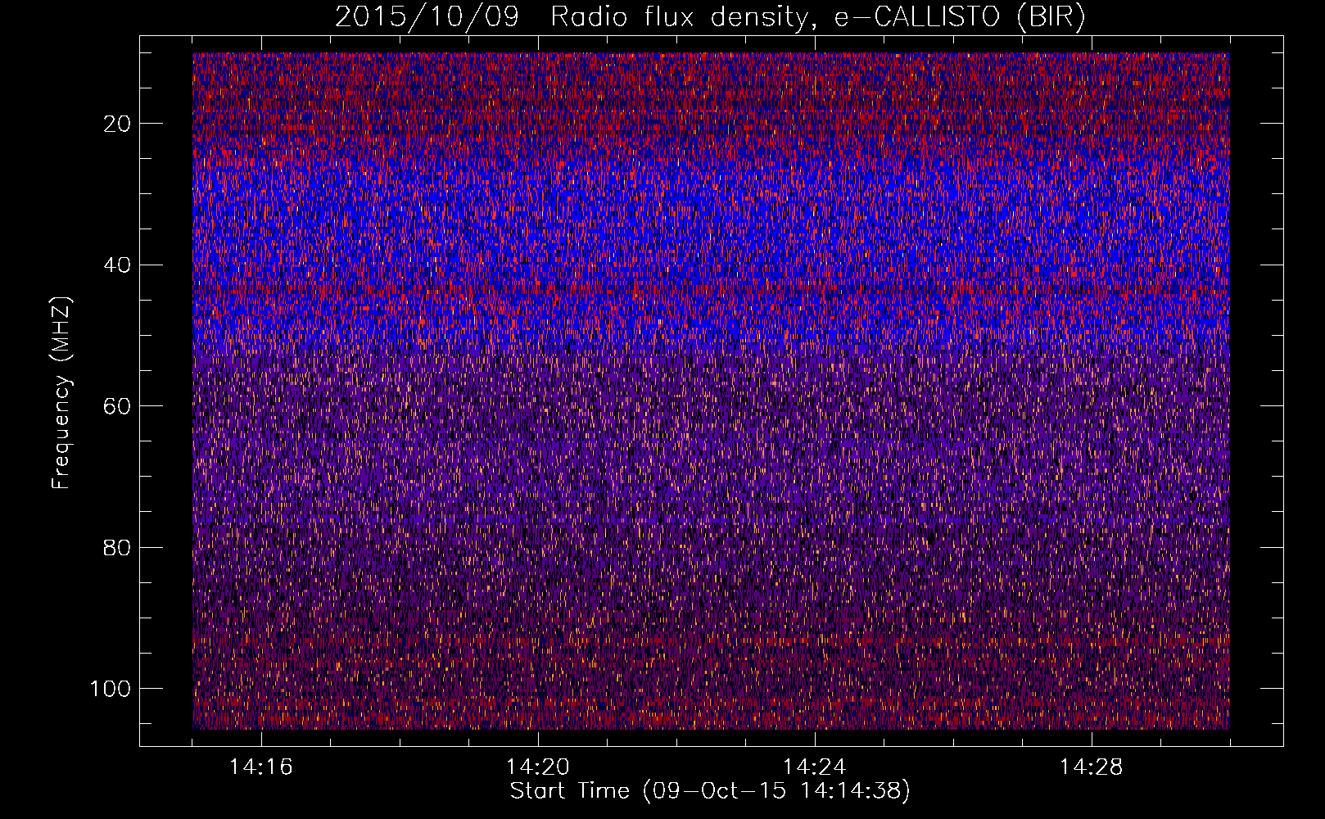Click the 80 frequency tick label
Screen dimensions: 1325x819
[x=118, y=547]
